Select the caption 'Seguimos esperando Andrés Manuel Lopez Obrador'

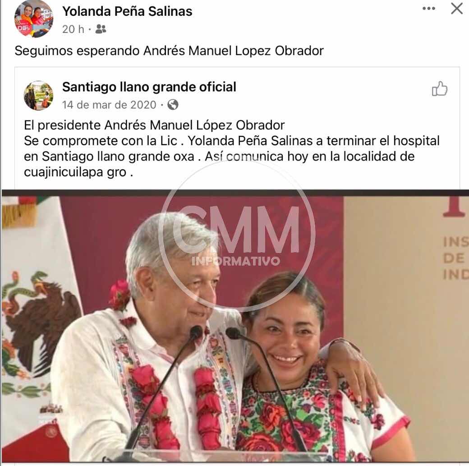[169, 51]
